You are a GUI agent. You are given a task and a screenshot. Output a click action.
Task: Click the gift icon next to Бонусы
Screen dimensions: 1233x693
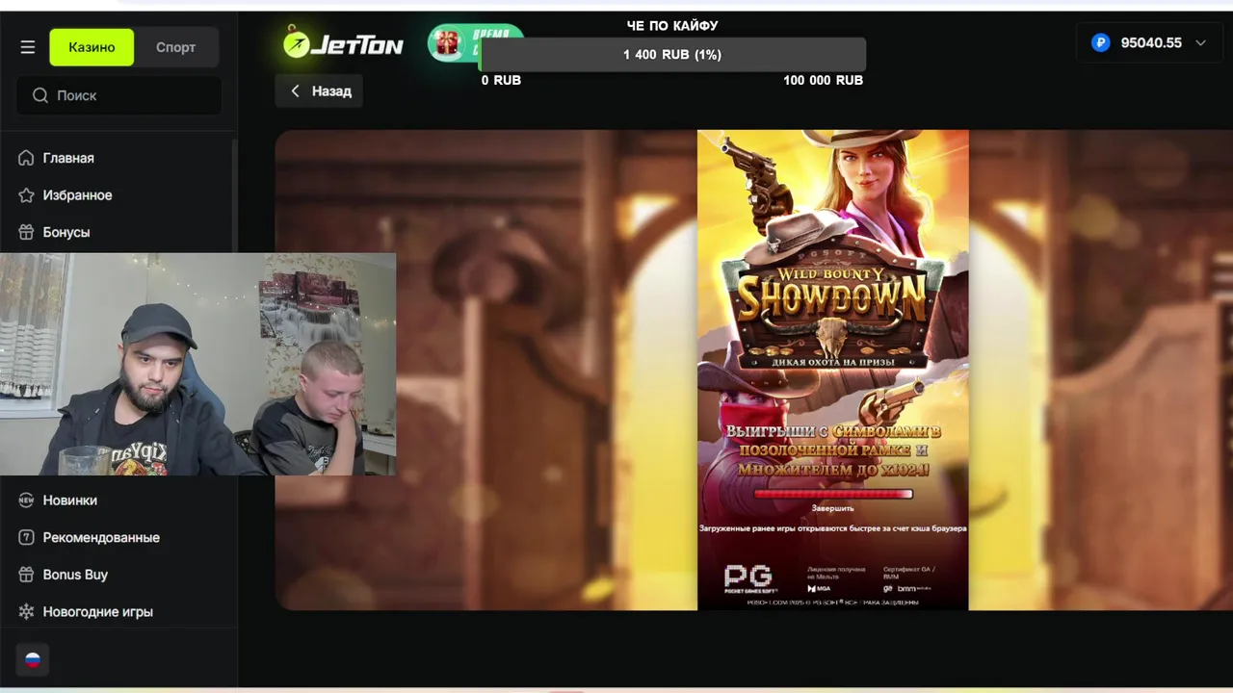coord(26,232)
